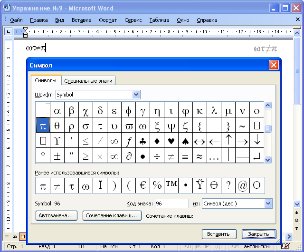Click symbol grid scroll-down arrow
This screenshot has width=304, height=252.
pyautogui.click(x=267, y=160)
